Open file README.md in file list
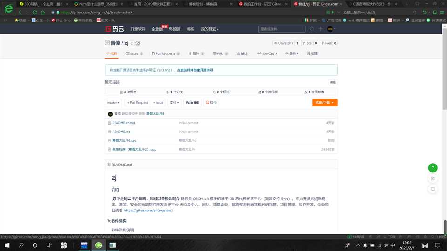The height and width of the screenshot is (251, 447). pyautogui.click(x=122, y=132)
